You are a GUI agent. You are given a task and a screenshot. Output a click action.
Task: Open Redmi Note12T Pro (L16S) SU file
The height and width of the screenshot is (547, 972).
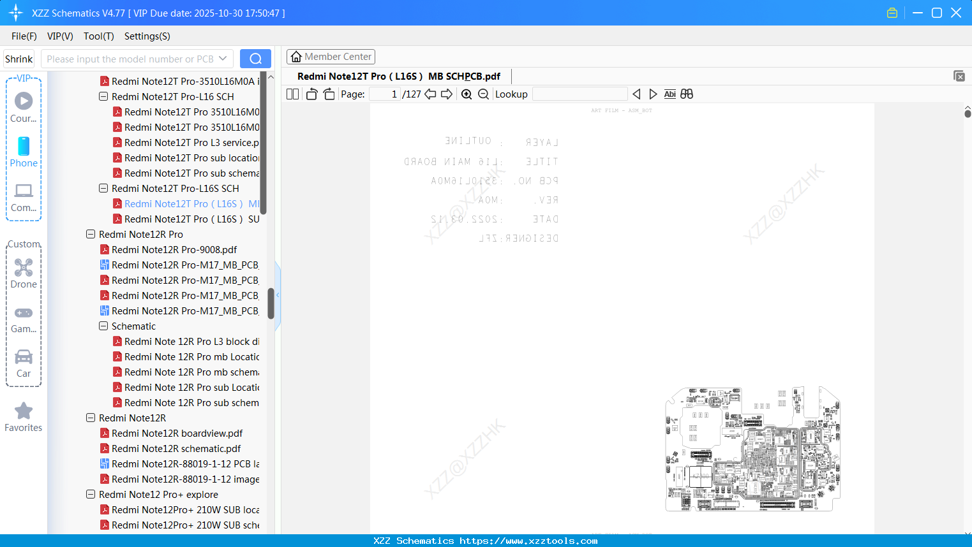coord(186,219)
